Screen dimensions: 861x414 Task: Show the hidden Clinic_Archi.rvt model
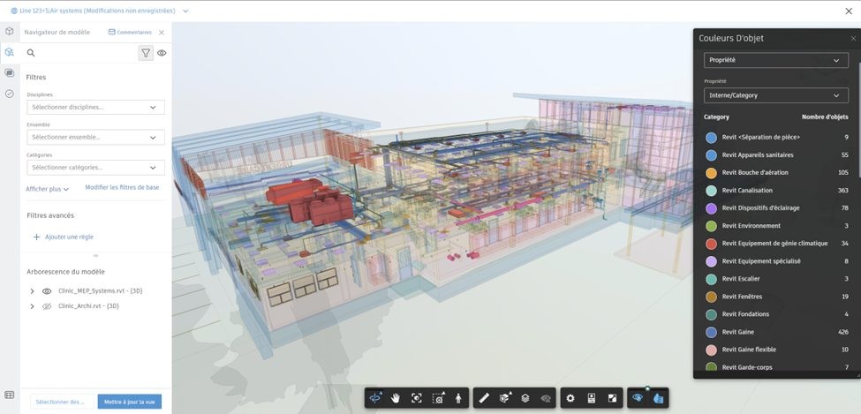pyautogui.click(x=47, y=306)
